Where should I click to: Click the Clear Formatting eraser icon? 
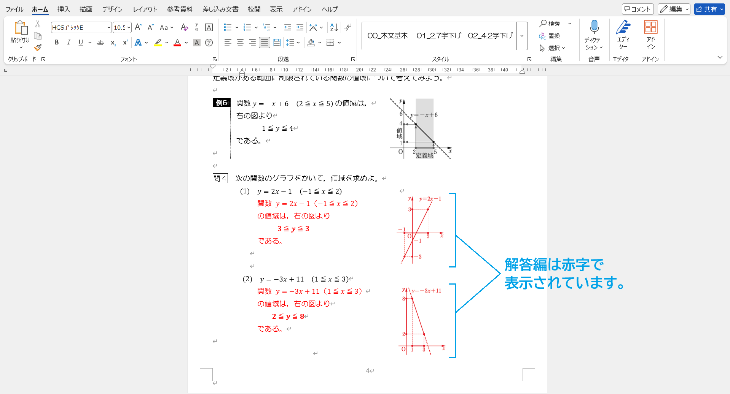click(x=184, y=27)
